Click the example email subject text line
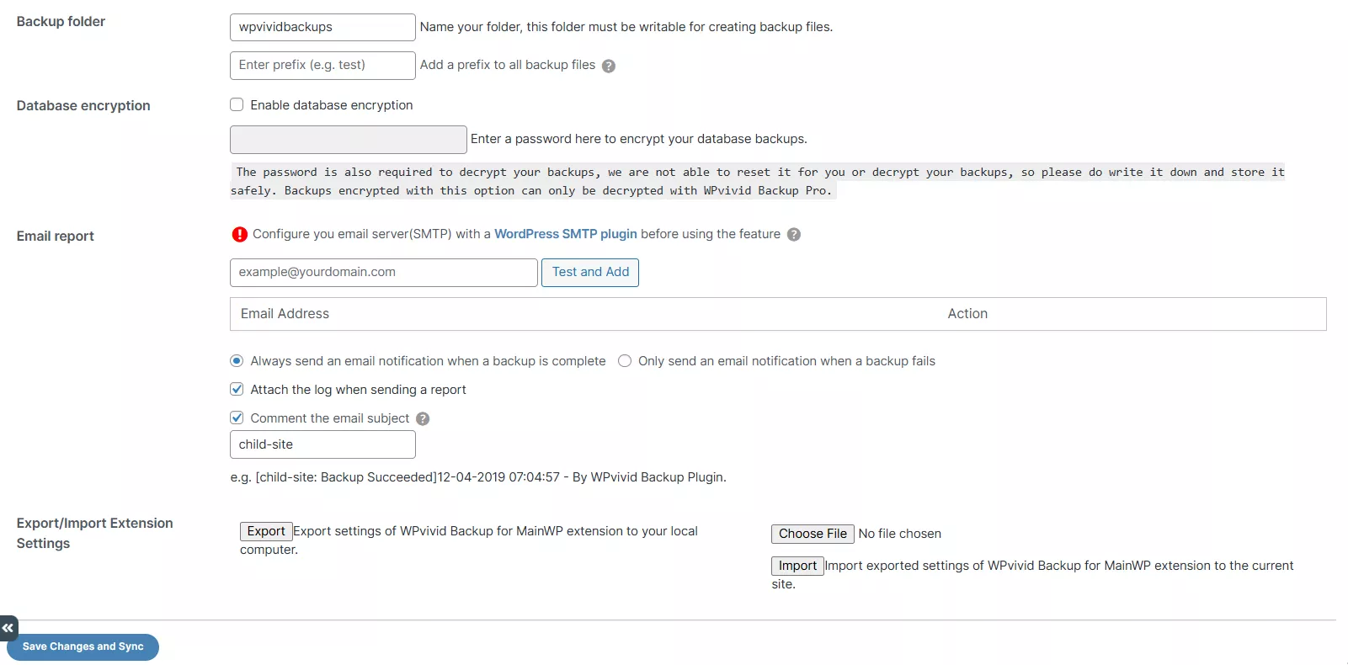 click(x=478, y=477)
